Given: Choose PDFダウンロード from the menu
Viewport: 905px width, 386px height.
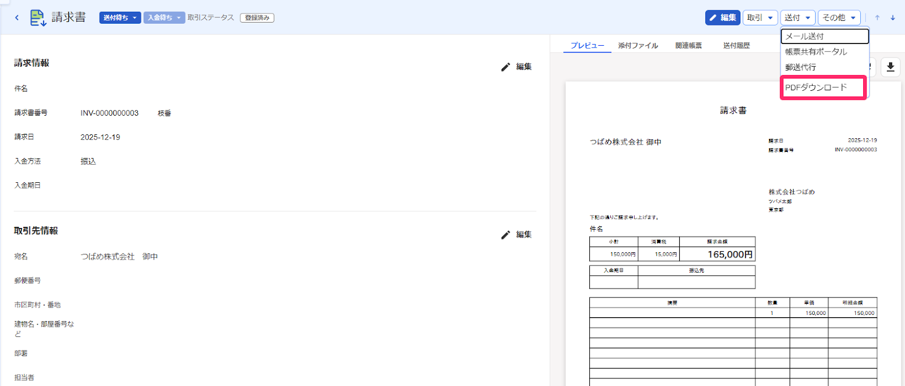Looking at the screenshot, I should point(824,87).
